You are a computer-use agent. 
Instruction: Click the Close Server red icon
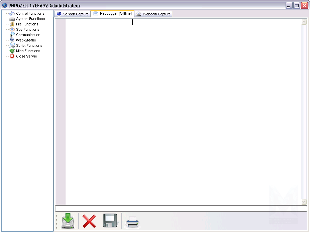point(12,56)
